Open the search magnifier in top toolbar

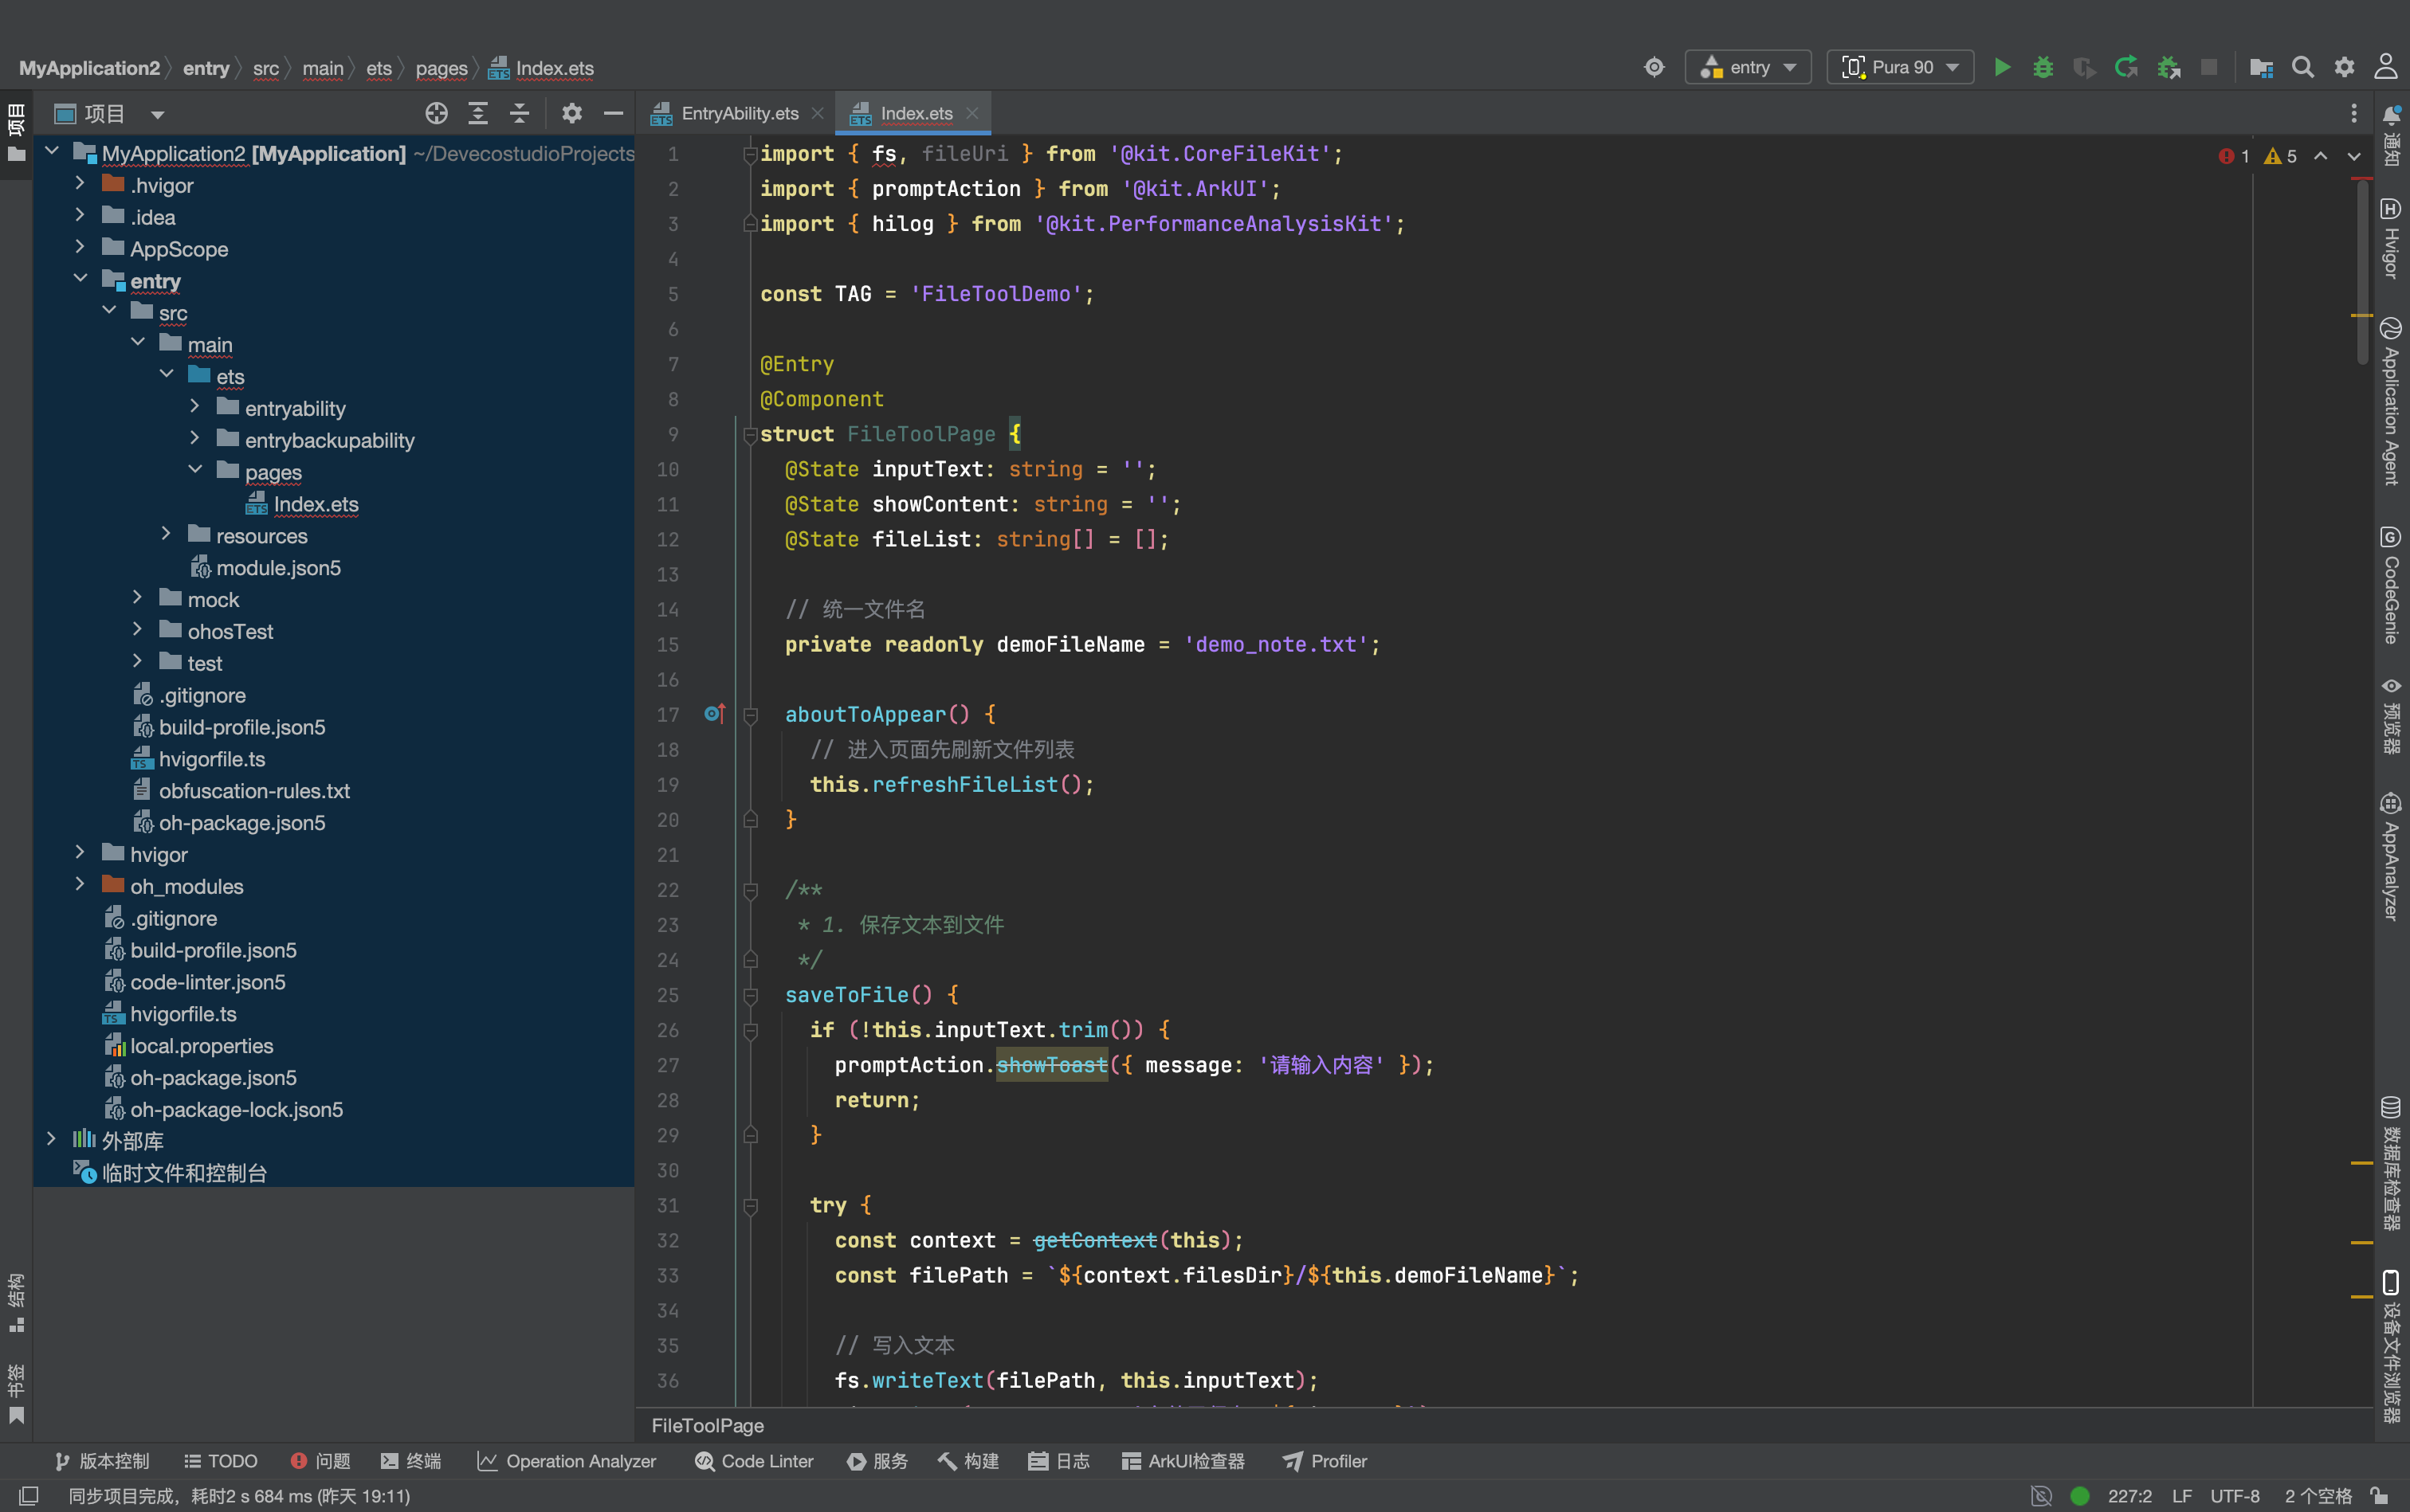2303,67
